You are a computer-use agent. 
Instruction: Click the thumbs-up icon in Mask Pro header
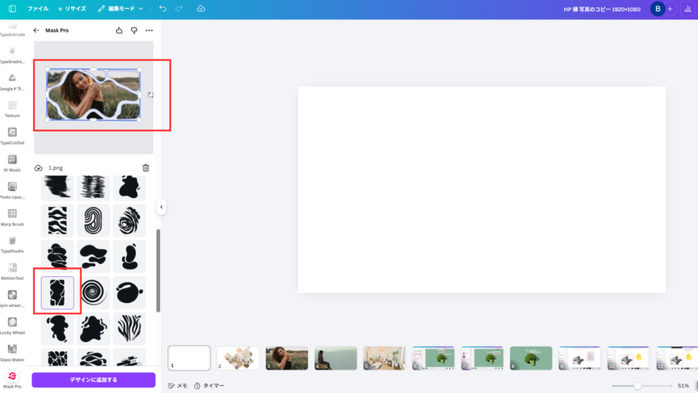click(x=119, y=31)
